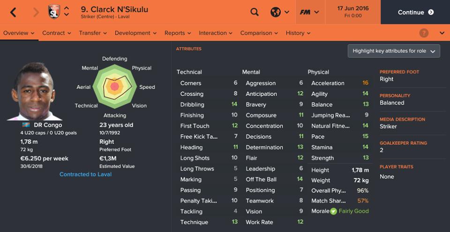Expand the chevron at far right of tab bar
Viewport: 450px width, 232px height.
(442, 33)
